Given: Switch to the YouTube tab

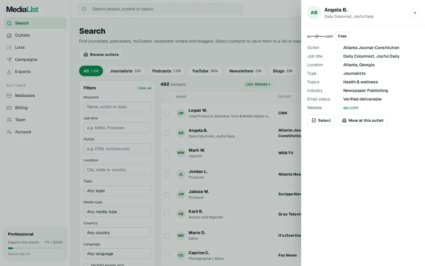Looking at the screenshot, I should tap(205, 71).
